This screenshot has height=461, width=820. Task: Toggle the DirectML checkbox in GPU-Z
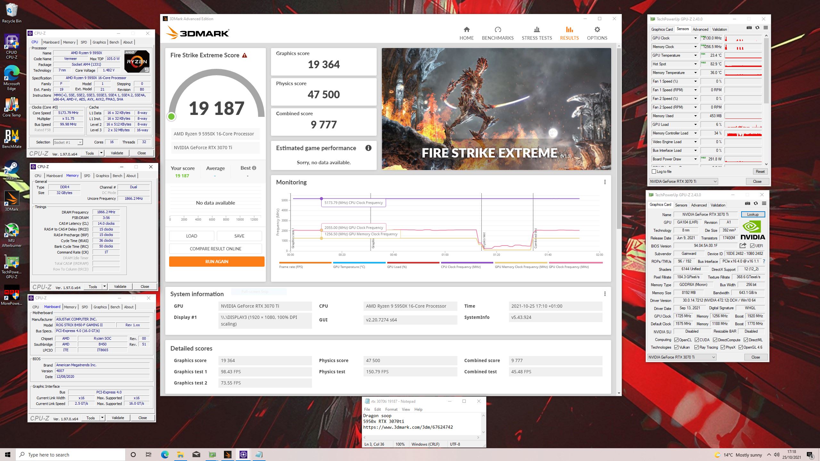coord(746,340)
